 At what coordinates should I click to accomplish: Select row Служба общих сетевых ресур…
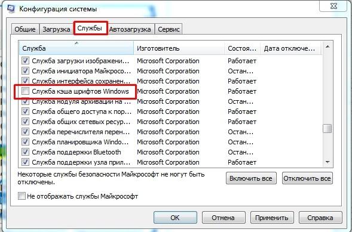tap(170, 122)
